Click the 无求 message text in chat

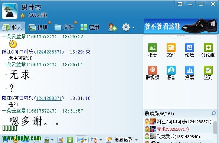pos(20,75)
